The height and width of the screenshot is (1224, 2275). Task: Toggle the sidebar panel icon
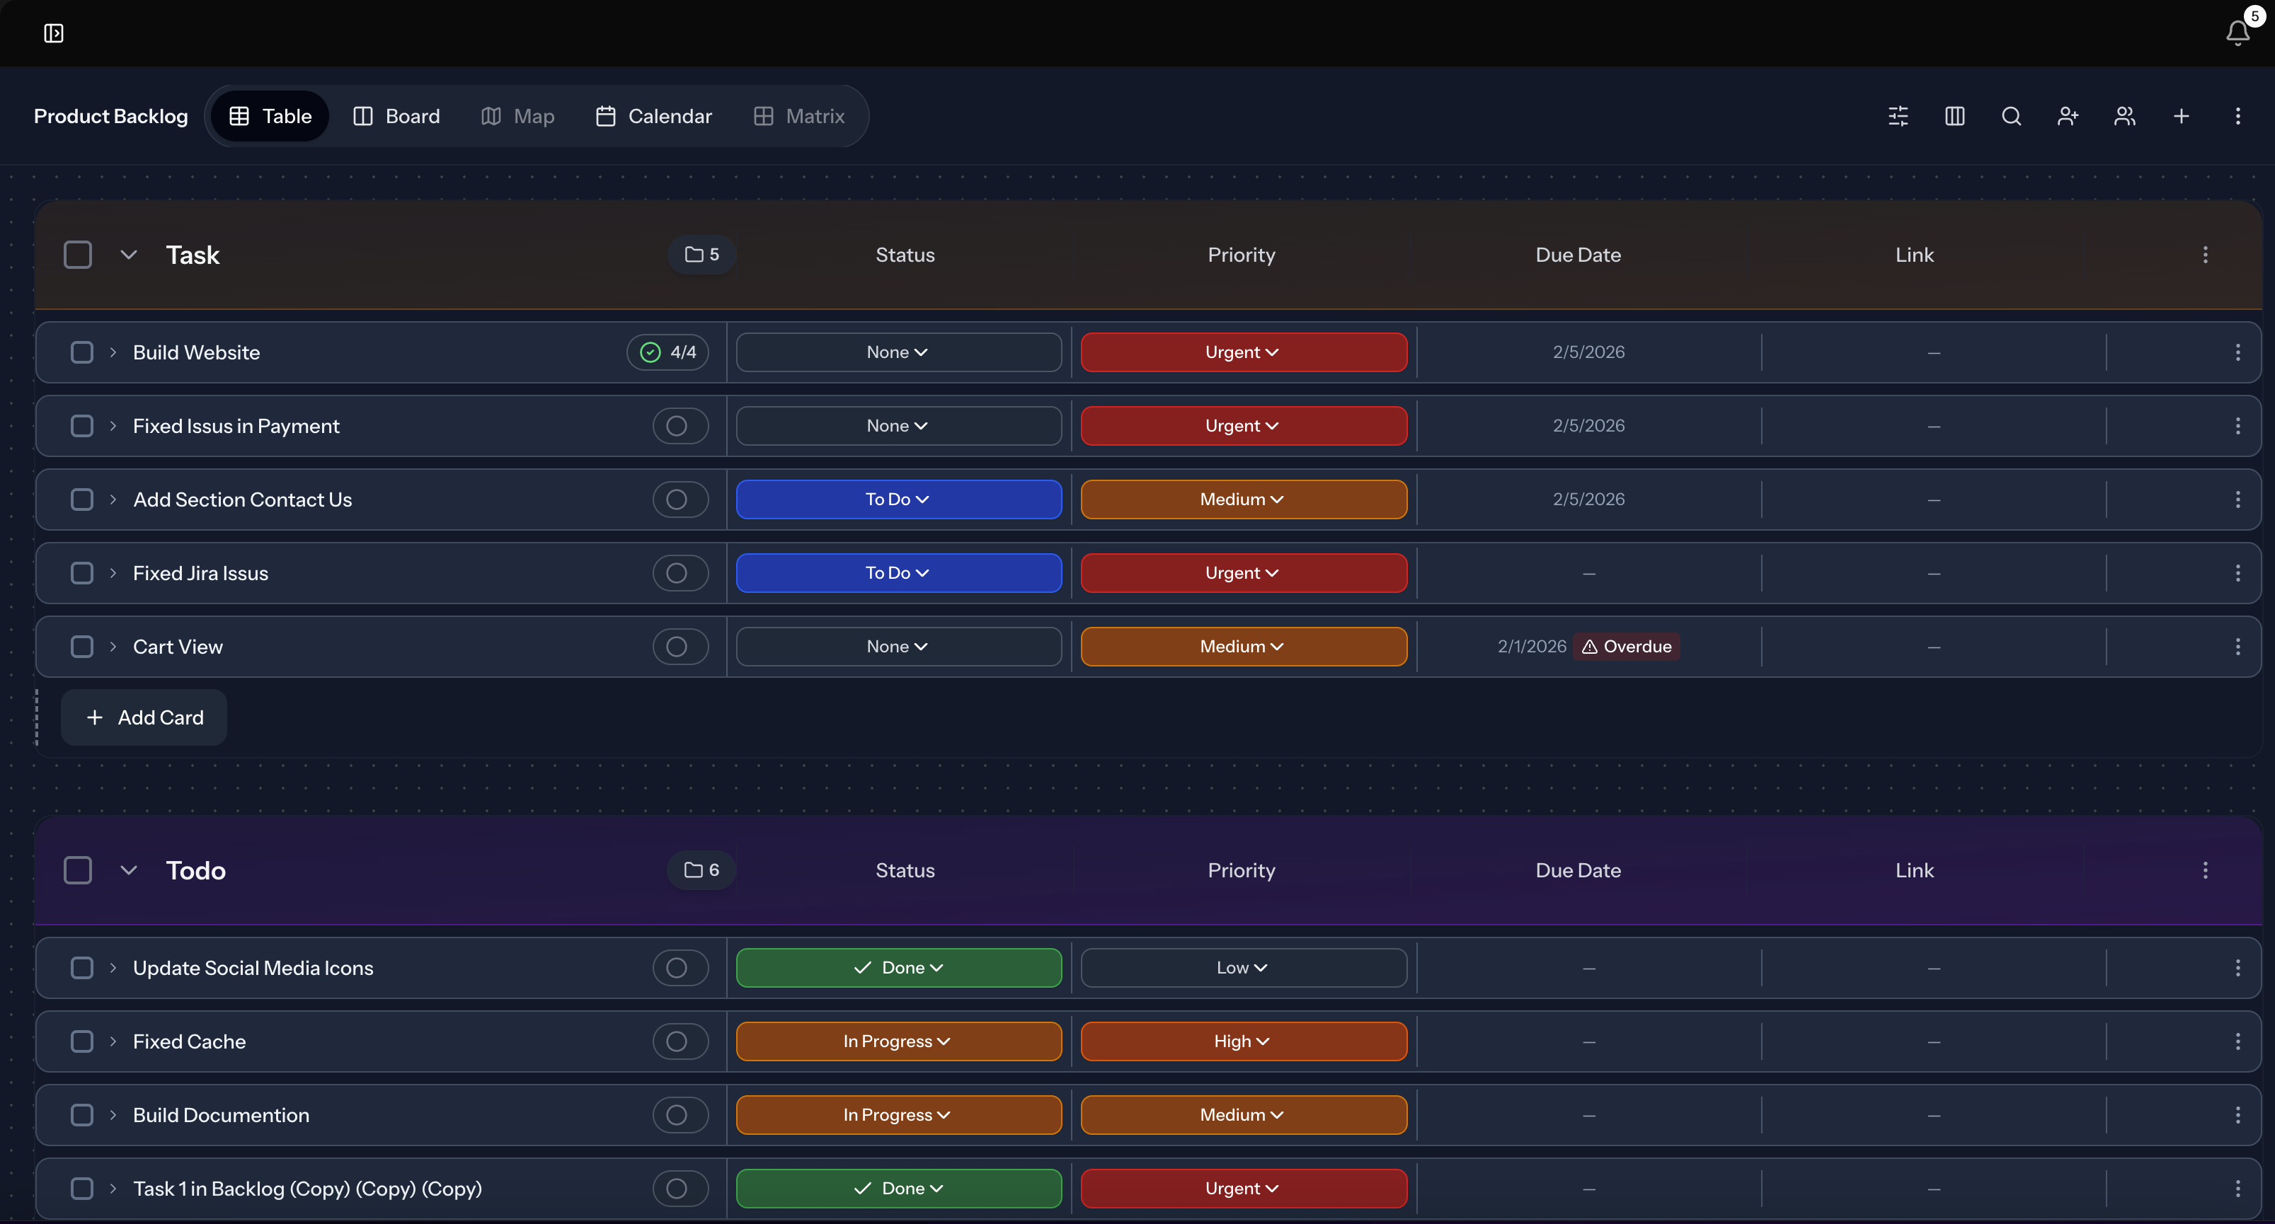pyautogui.click(x=54, y=33)
